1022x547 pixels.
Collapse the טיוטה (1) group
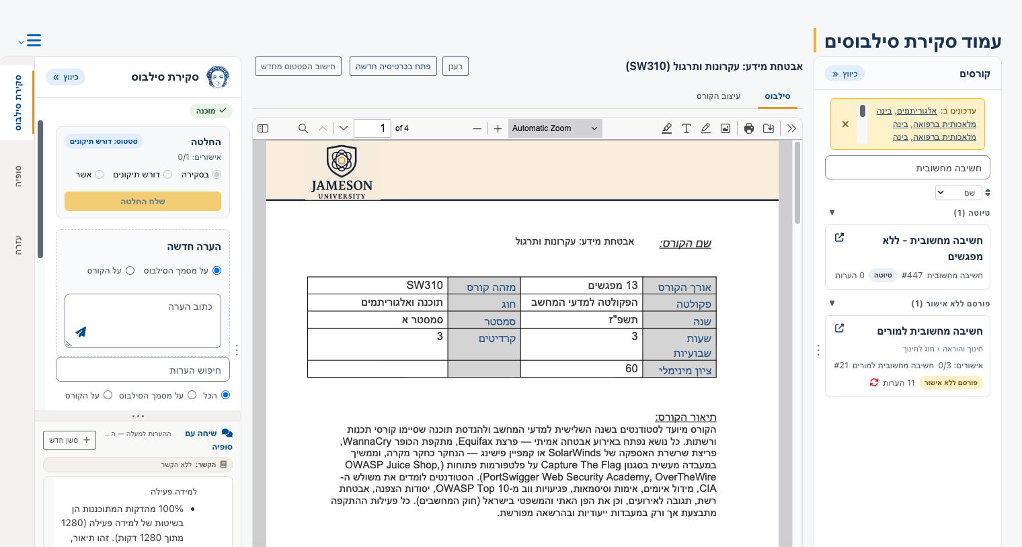[x=832, y=212]
